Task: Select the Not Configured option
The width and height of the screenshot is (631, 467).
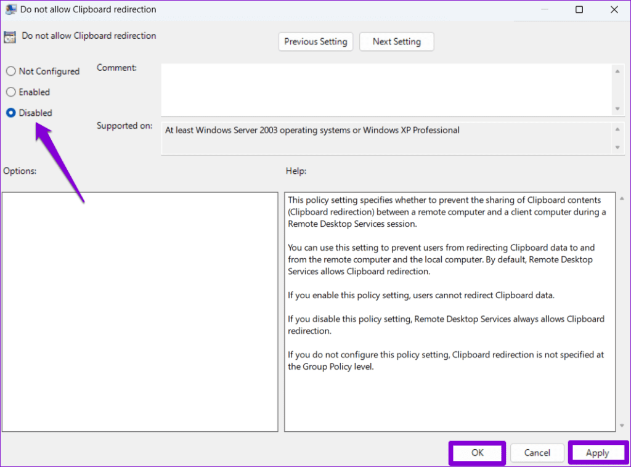Action: 10,71
